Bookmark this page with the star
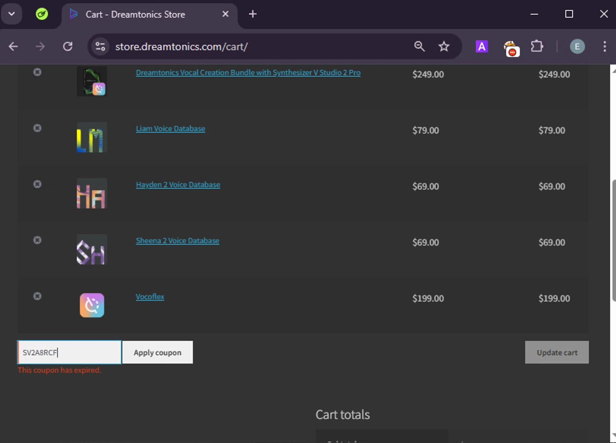 (444, 46)
